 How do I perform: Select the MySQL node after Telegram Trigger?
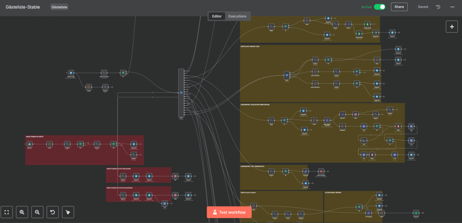pos(104,73)
